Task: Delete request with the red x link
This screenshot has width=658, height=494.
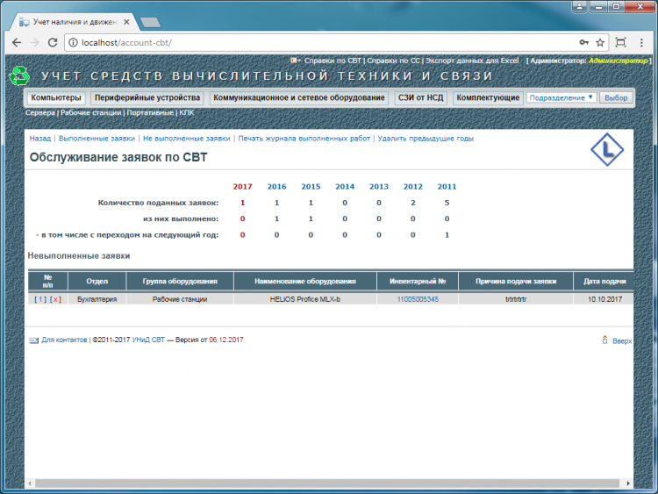Action: [55, 299]
